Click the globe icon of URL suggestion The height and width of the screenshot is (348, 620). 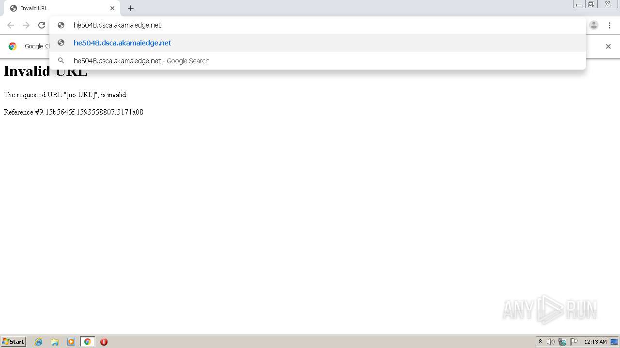point(61,43)
